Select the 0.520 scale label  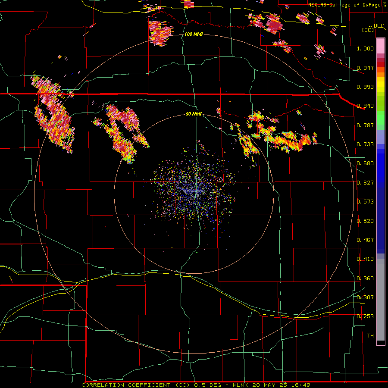point(365,221)
